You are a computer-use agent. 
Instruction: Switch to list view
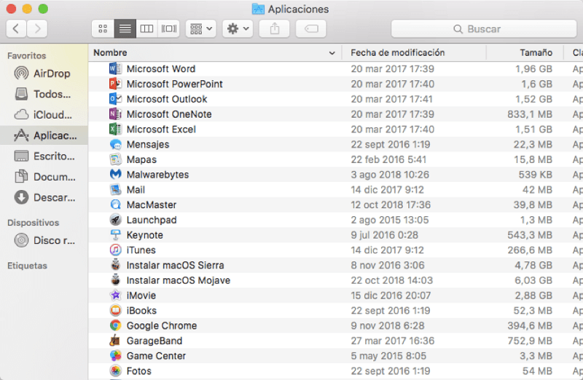tap(125, 28)
